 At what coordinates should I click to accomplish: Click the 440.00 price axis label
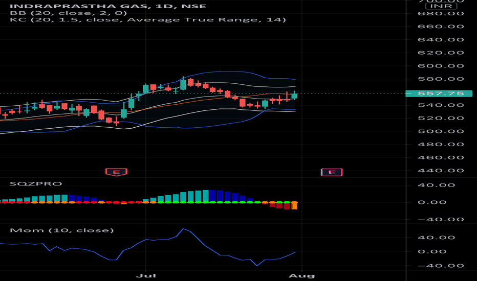click(441, 171)
